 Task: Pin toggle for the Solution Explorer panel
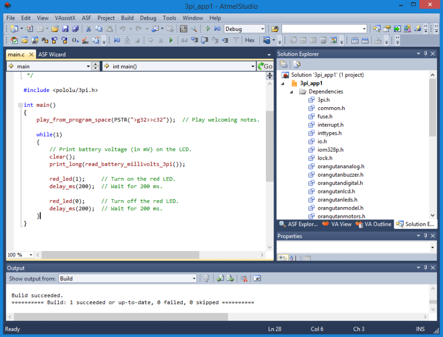(x=425, y=54)
